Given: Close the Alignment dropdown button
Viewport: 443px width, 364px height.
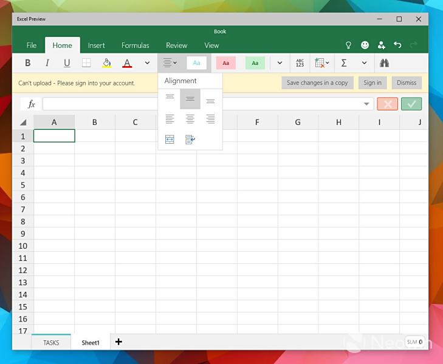Looking at the screenshot, I should click(x=170, y=62).
